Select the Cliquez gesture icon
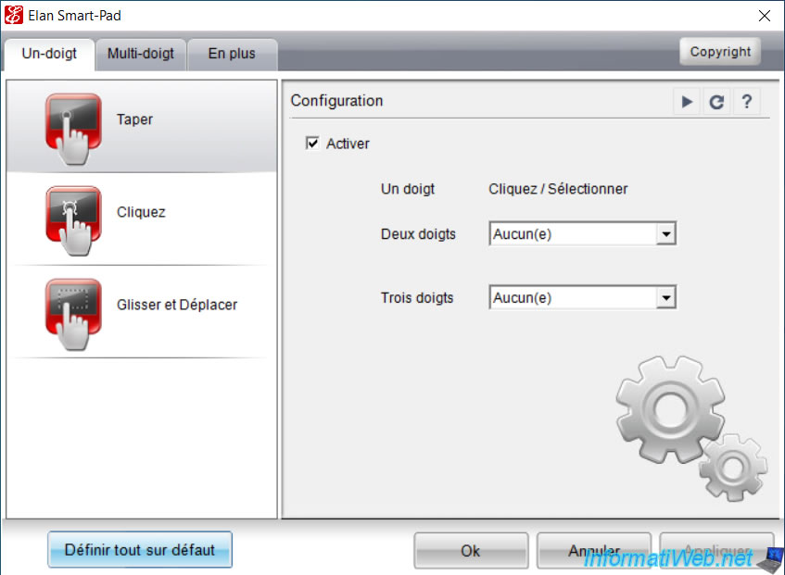The height and width of the screenshot is (575, 785). coord(73,220)
